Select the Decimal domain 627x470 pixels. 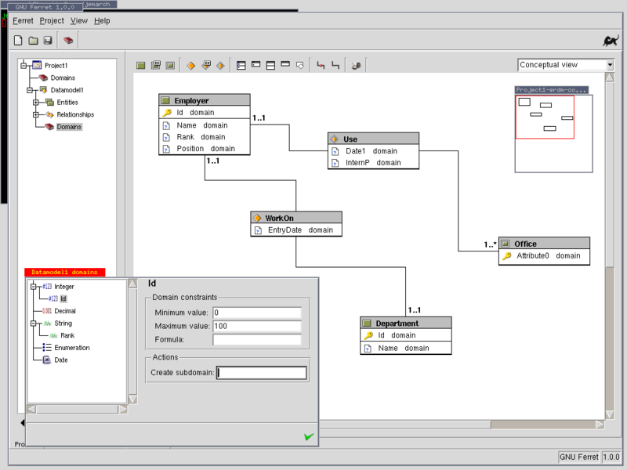click(65, 311)
